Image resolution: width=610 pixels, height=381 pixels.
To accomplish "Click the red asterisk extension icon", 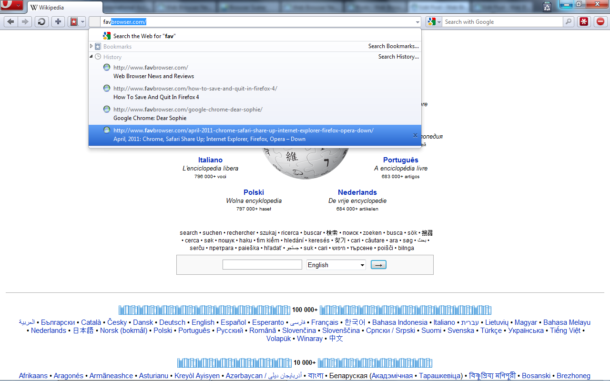I will 584,21.
